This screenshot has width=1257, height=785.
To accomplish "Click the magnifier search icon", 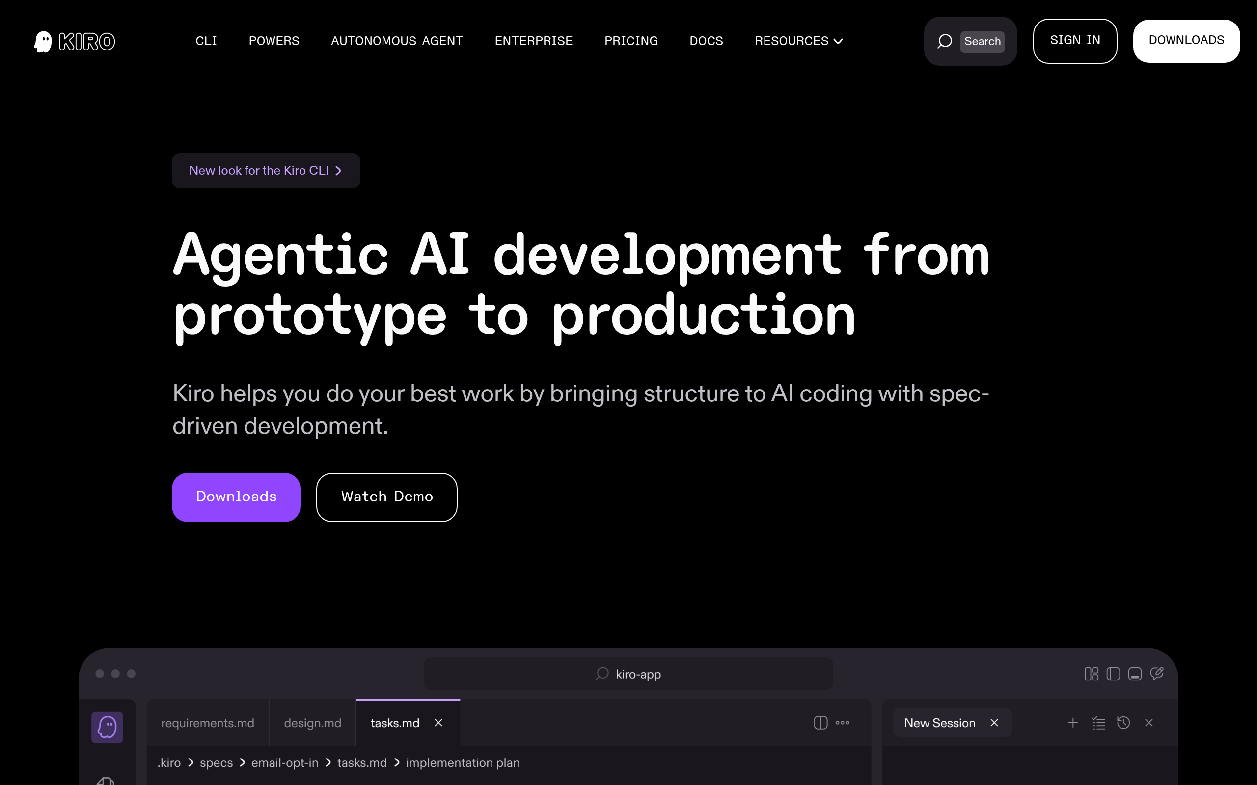I will [944, 41].
